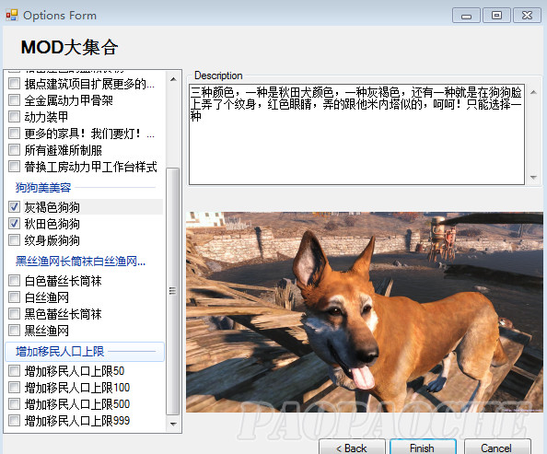Click description box scroll up arrow

(x=533, y=92)
